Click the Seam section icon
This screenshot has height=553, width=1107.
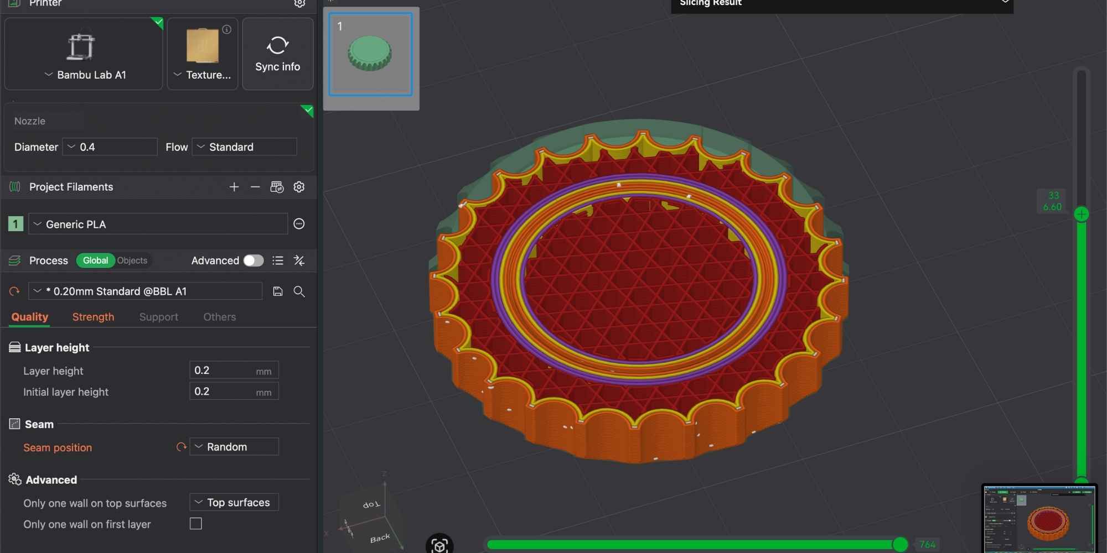click(x=15, y=424)
